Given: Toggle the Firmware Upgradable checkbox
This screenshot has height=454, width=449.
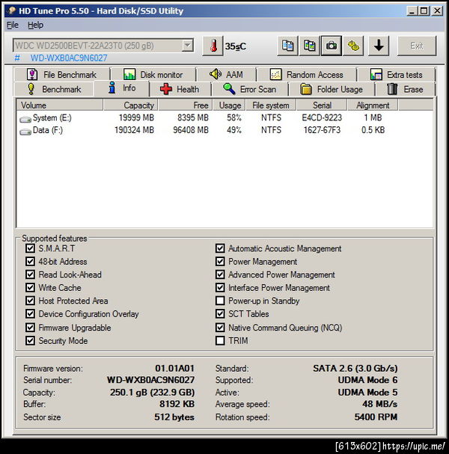Looking at the screenshot, I should click(x=30, y=327).
